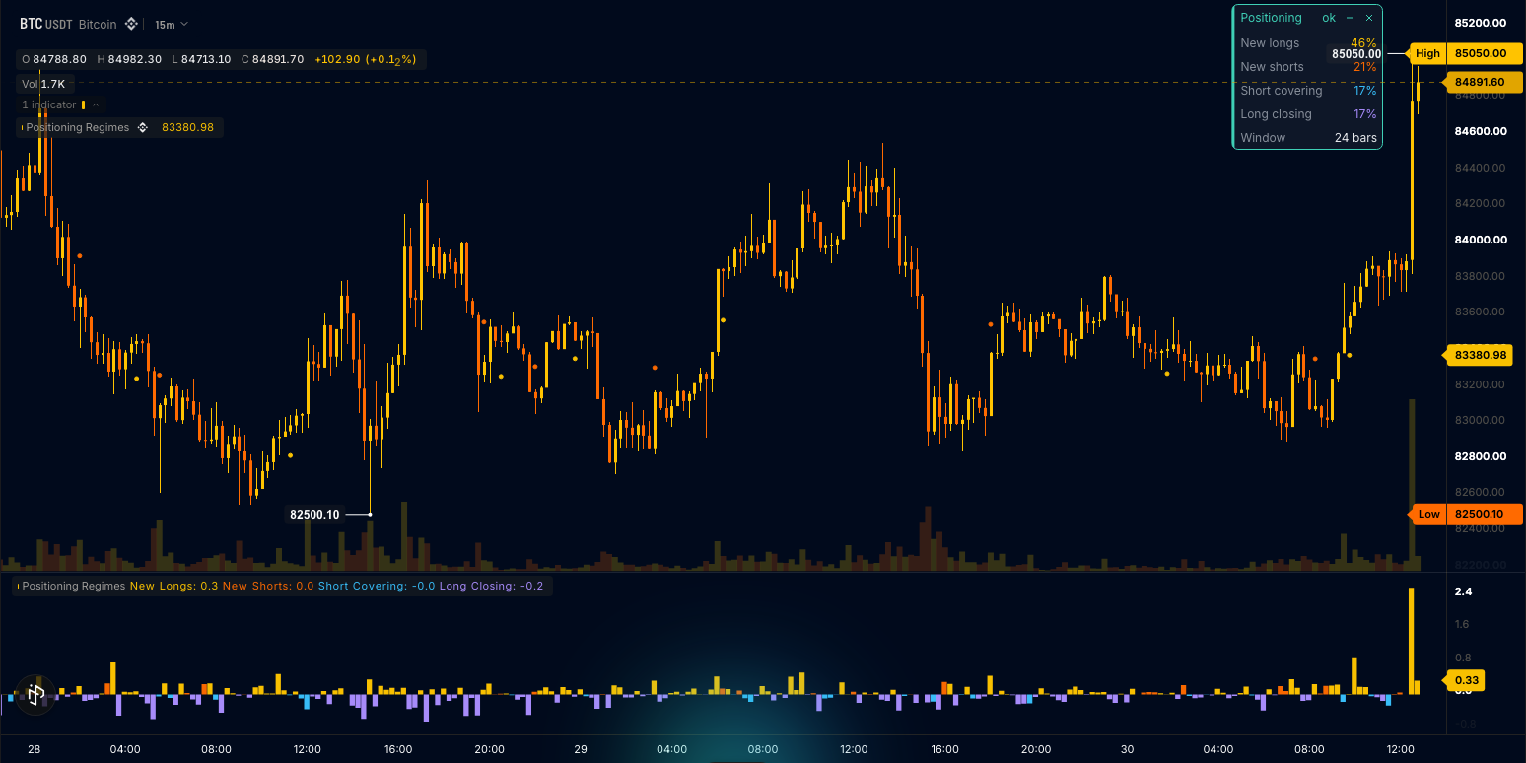The image size is (1526, 763).
Task: Click the round logo icon in the lower pane
Action: pos(35,694)
